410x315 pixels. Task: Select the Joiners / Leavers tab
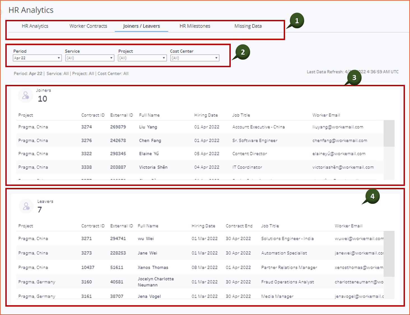pos(141,26)
